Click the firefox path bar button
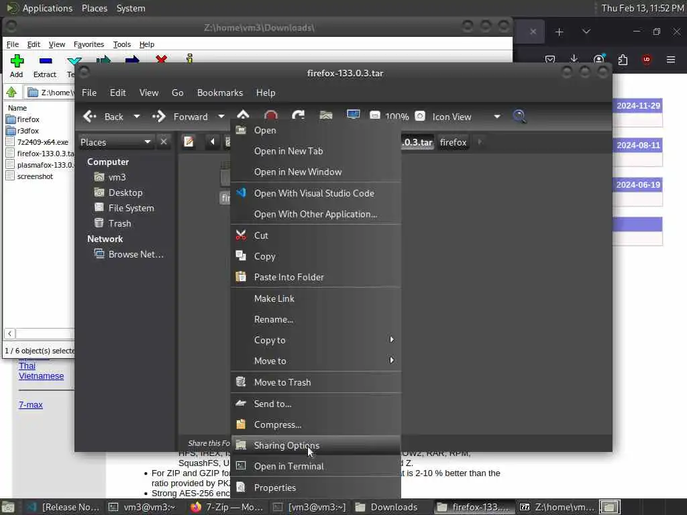The height and width of the screenshot is (515, 687). pyautogui.click(x=453, y=142)
